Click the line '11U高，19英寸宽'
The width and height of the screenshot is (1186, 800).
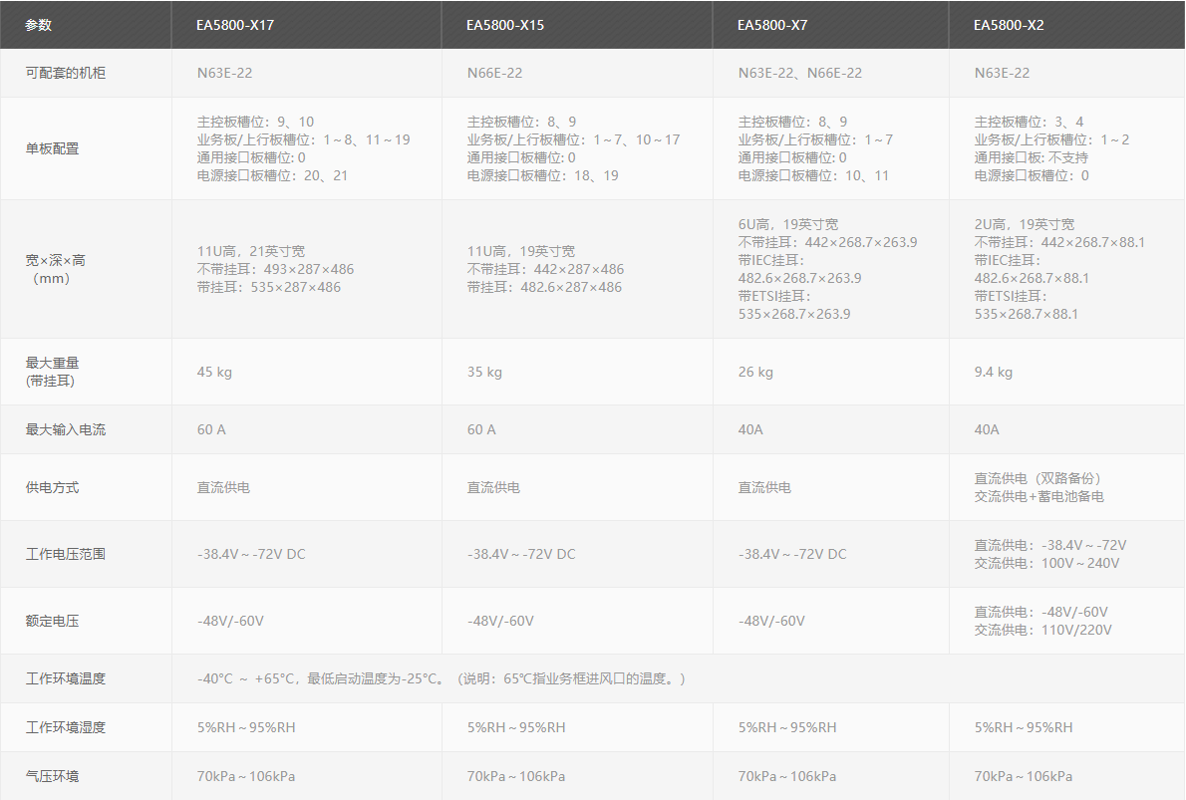click(521, 251)
